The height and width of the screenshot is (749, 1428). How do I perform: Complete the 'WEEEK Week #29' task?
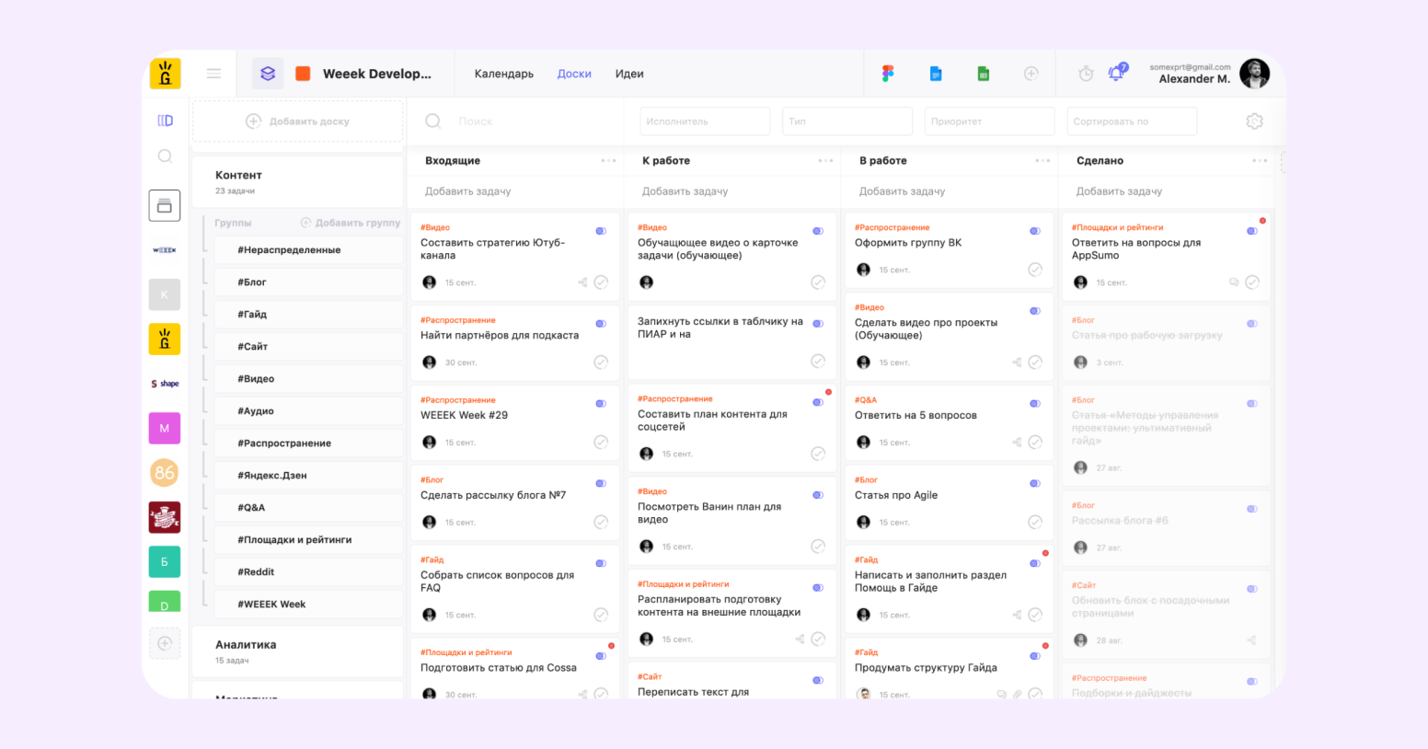tap(601, 443)
